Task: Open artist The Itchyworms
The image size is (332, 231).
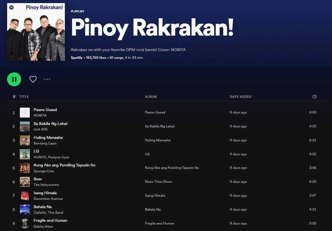Action: click(46, 185)
